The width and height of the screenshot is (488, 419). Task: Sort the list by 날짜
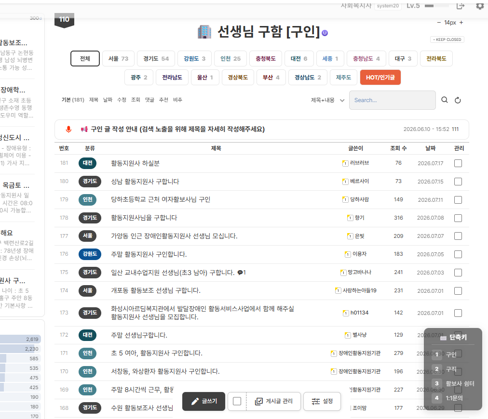tap(108, 100)
